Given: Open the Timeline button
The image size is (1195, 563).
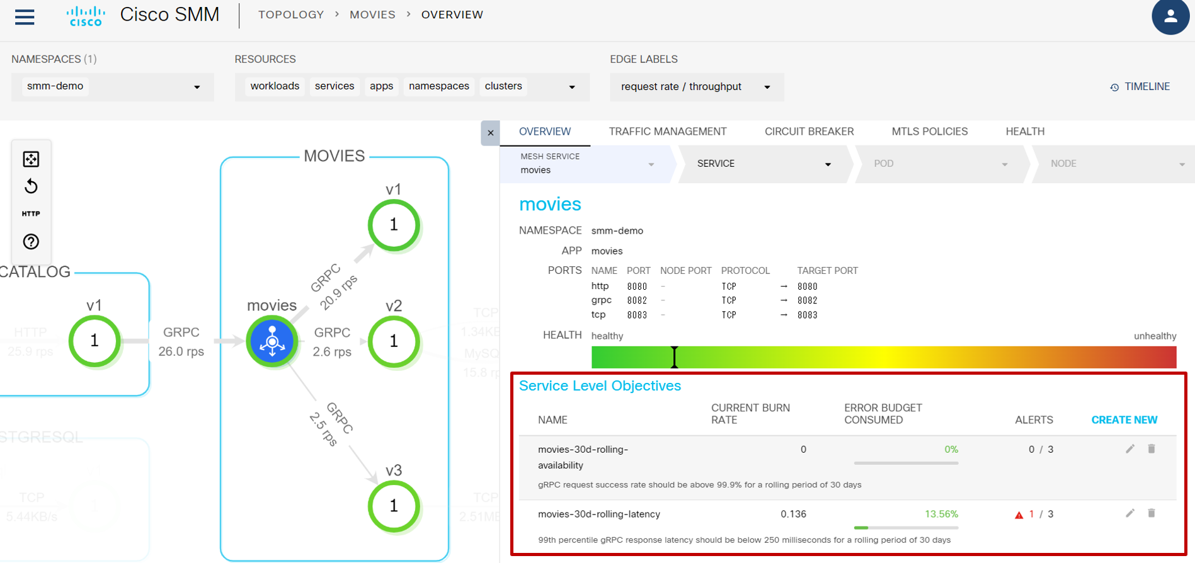Looking at the screenshot, I should click(x=1140, y=87).
